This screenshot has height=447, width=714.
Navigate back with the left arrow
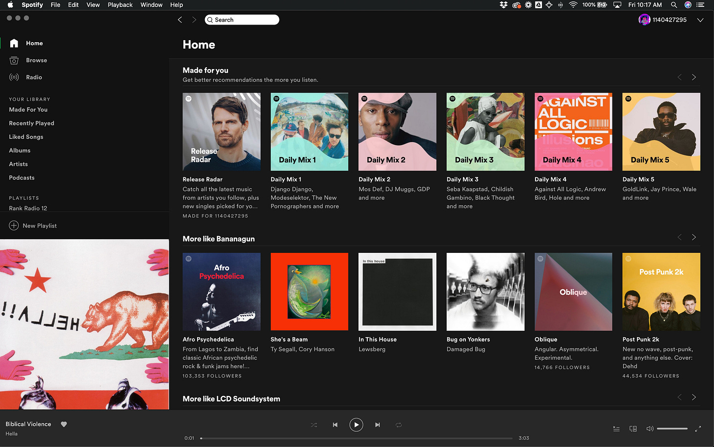coord(180,20)
